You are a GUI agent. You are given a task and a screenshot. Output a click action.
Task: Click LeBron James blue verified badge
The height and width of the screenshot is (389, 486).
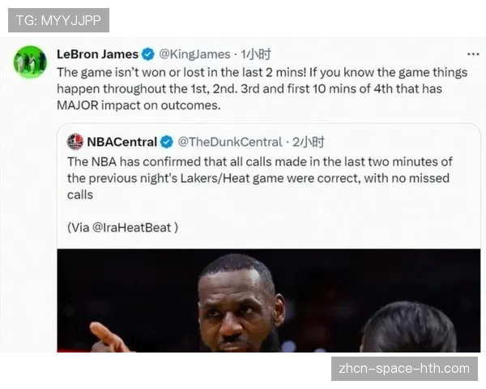[148, 54]
